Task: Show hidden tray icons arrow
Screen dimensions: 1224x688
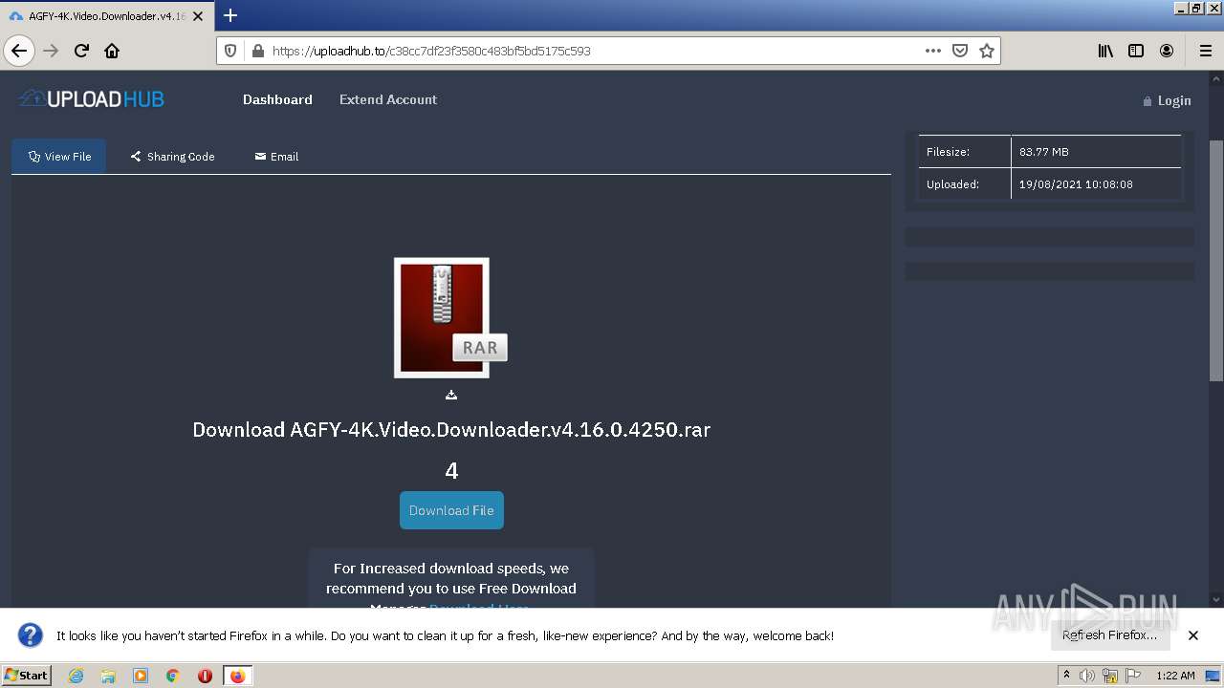Action: tap(1067, 676)
